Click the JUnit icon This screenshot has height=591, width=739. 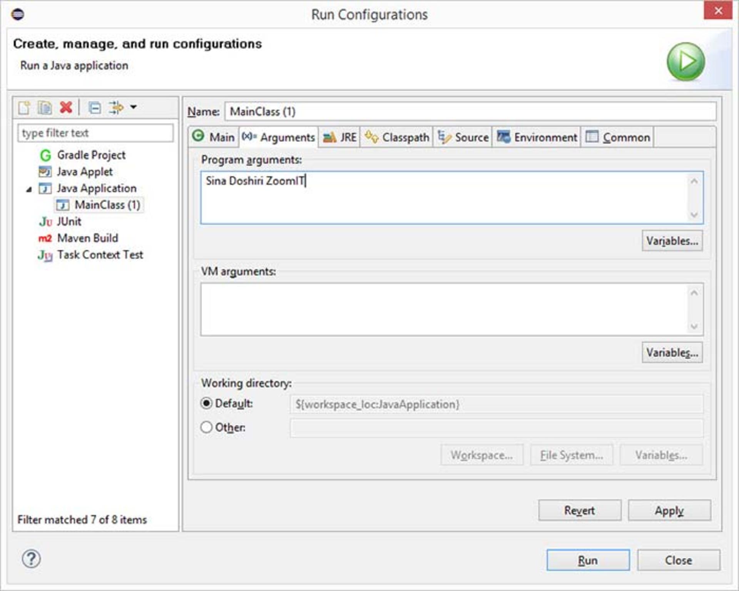pos(45,222)
